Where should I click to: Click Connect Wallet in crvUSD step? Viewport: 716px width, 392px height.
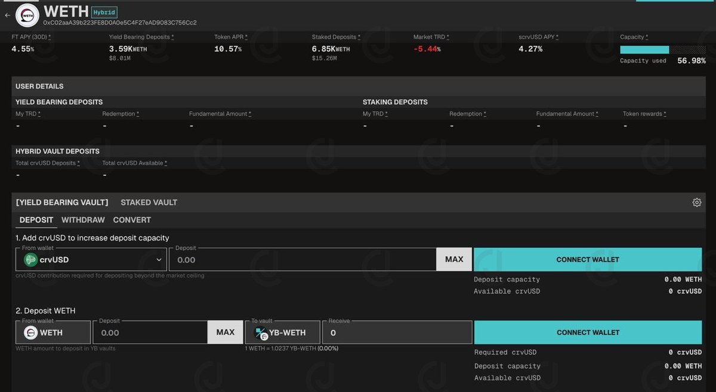coord(588,260)
